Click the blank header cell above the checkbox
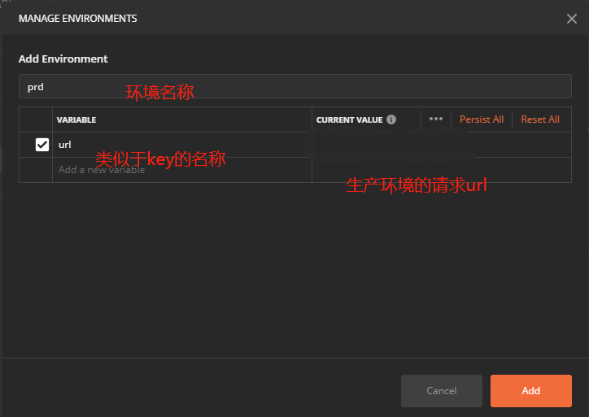The height and width of the screenshot is (417, 589). [36, 119]
